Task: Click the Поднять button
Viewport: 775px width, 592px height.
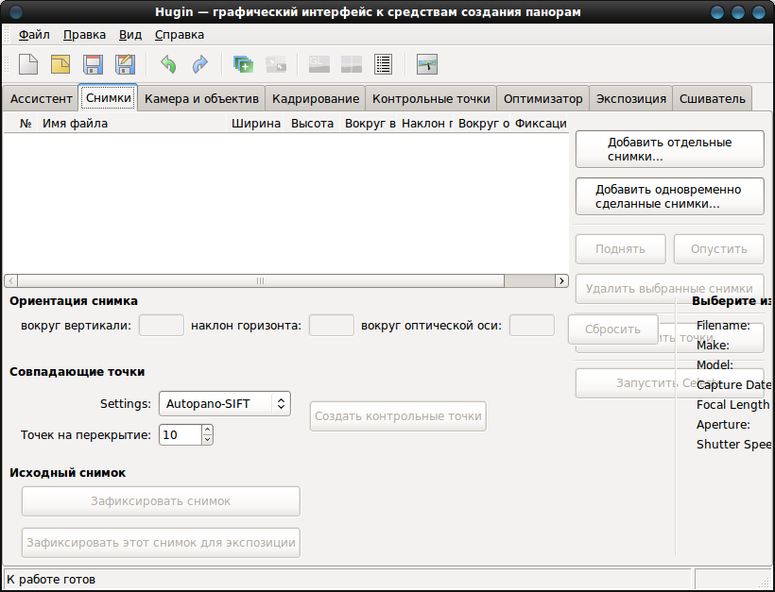Action: (x=620, y=249)
